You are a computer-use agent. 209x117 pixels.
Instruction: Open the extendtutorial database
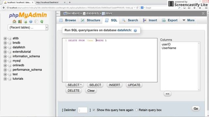click(22, 52)
